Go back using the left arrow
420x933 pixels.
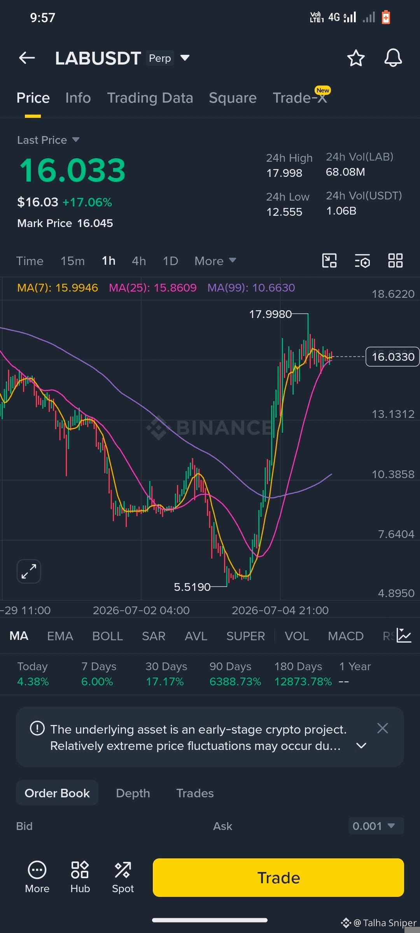click(x=27, y=58)
